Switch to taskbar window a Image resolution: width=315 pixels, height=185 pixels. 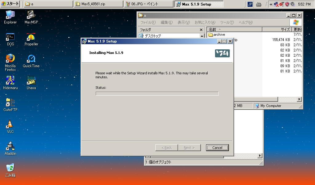(48, 4)
